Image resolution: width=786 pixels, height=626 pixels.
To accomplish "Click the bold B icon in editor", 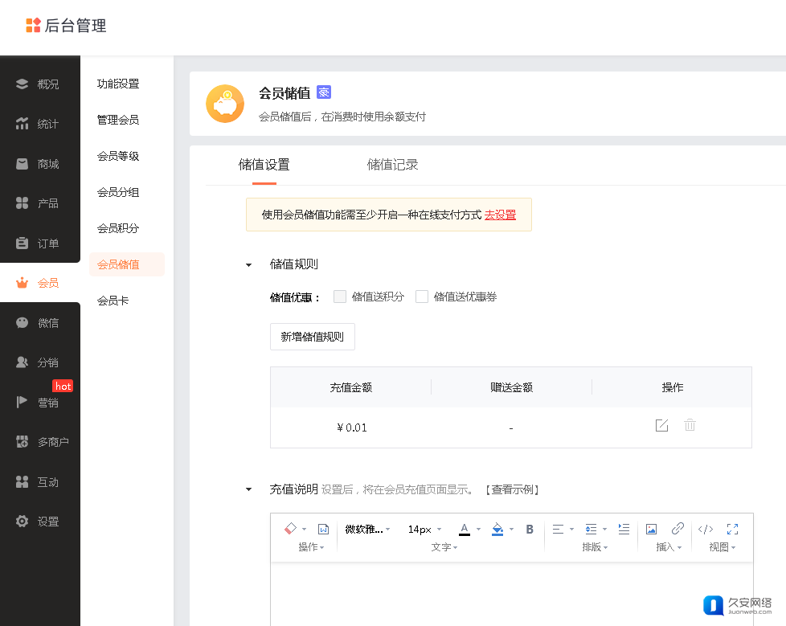I will point(530,529).
